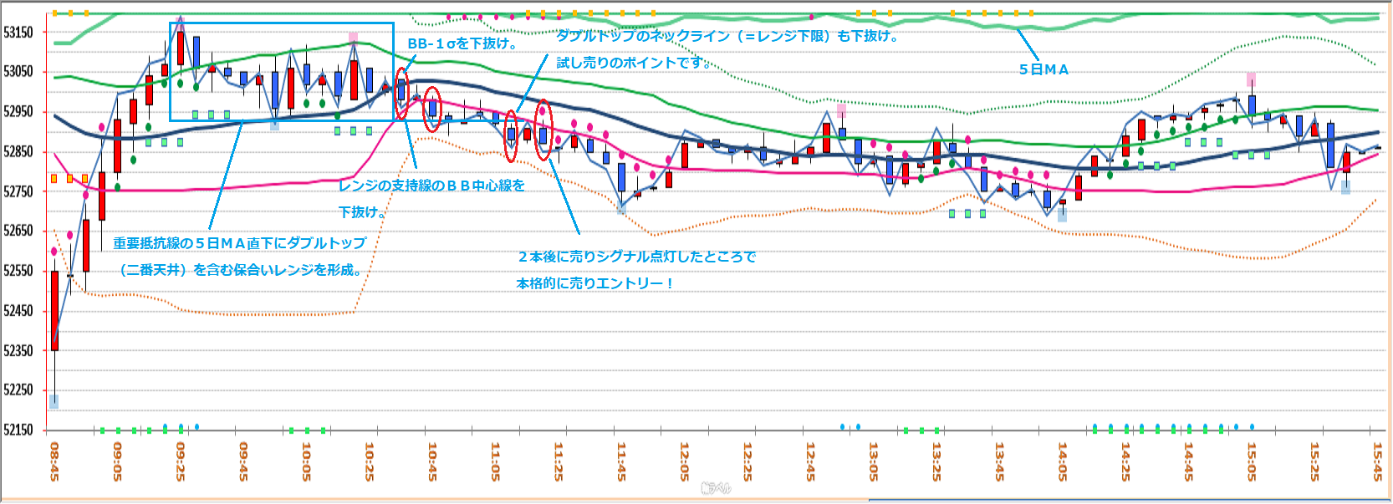Screen dimensions: 1393x504
Task: Click the "本格的に売りエントリー！" annotation
Action: 595,283
